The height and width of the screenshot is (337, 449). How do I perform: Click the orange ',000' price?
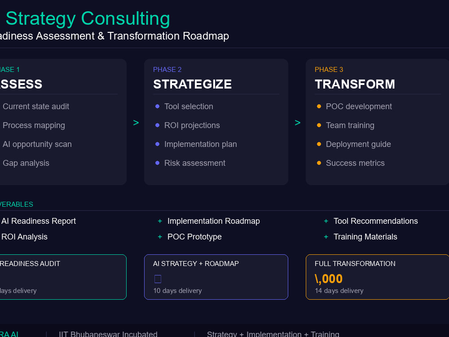point(329,279)
